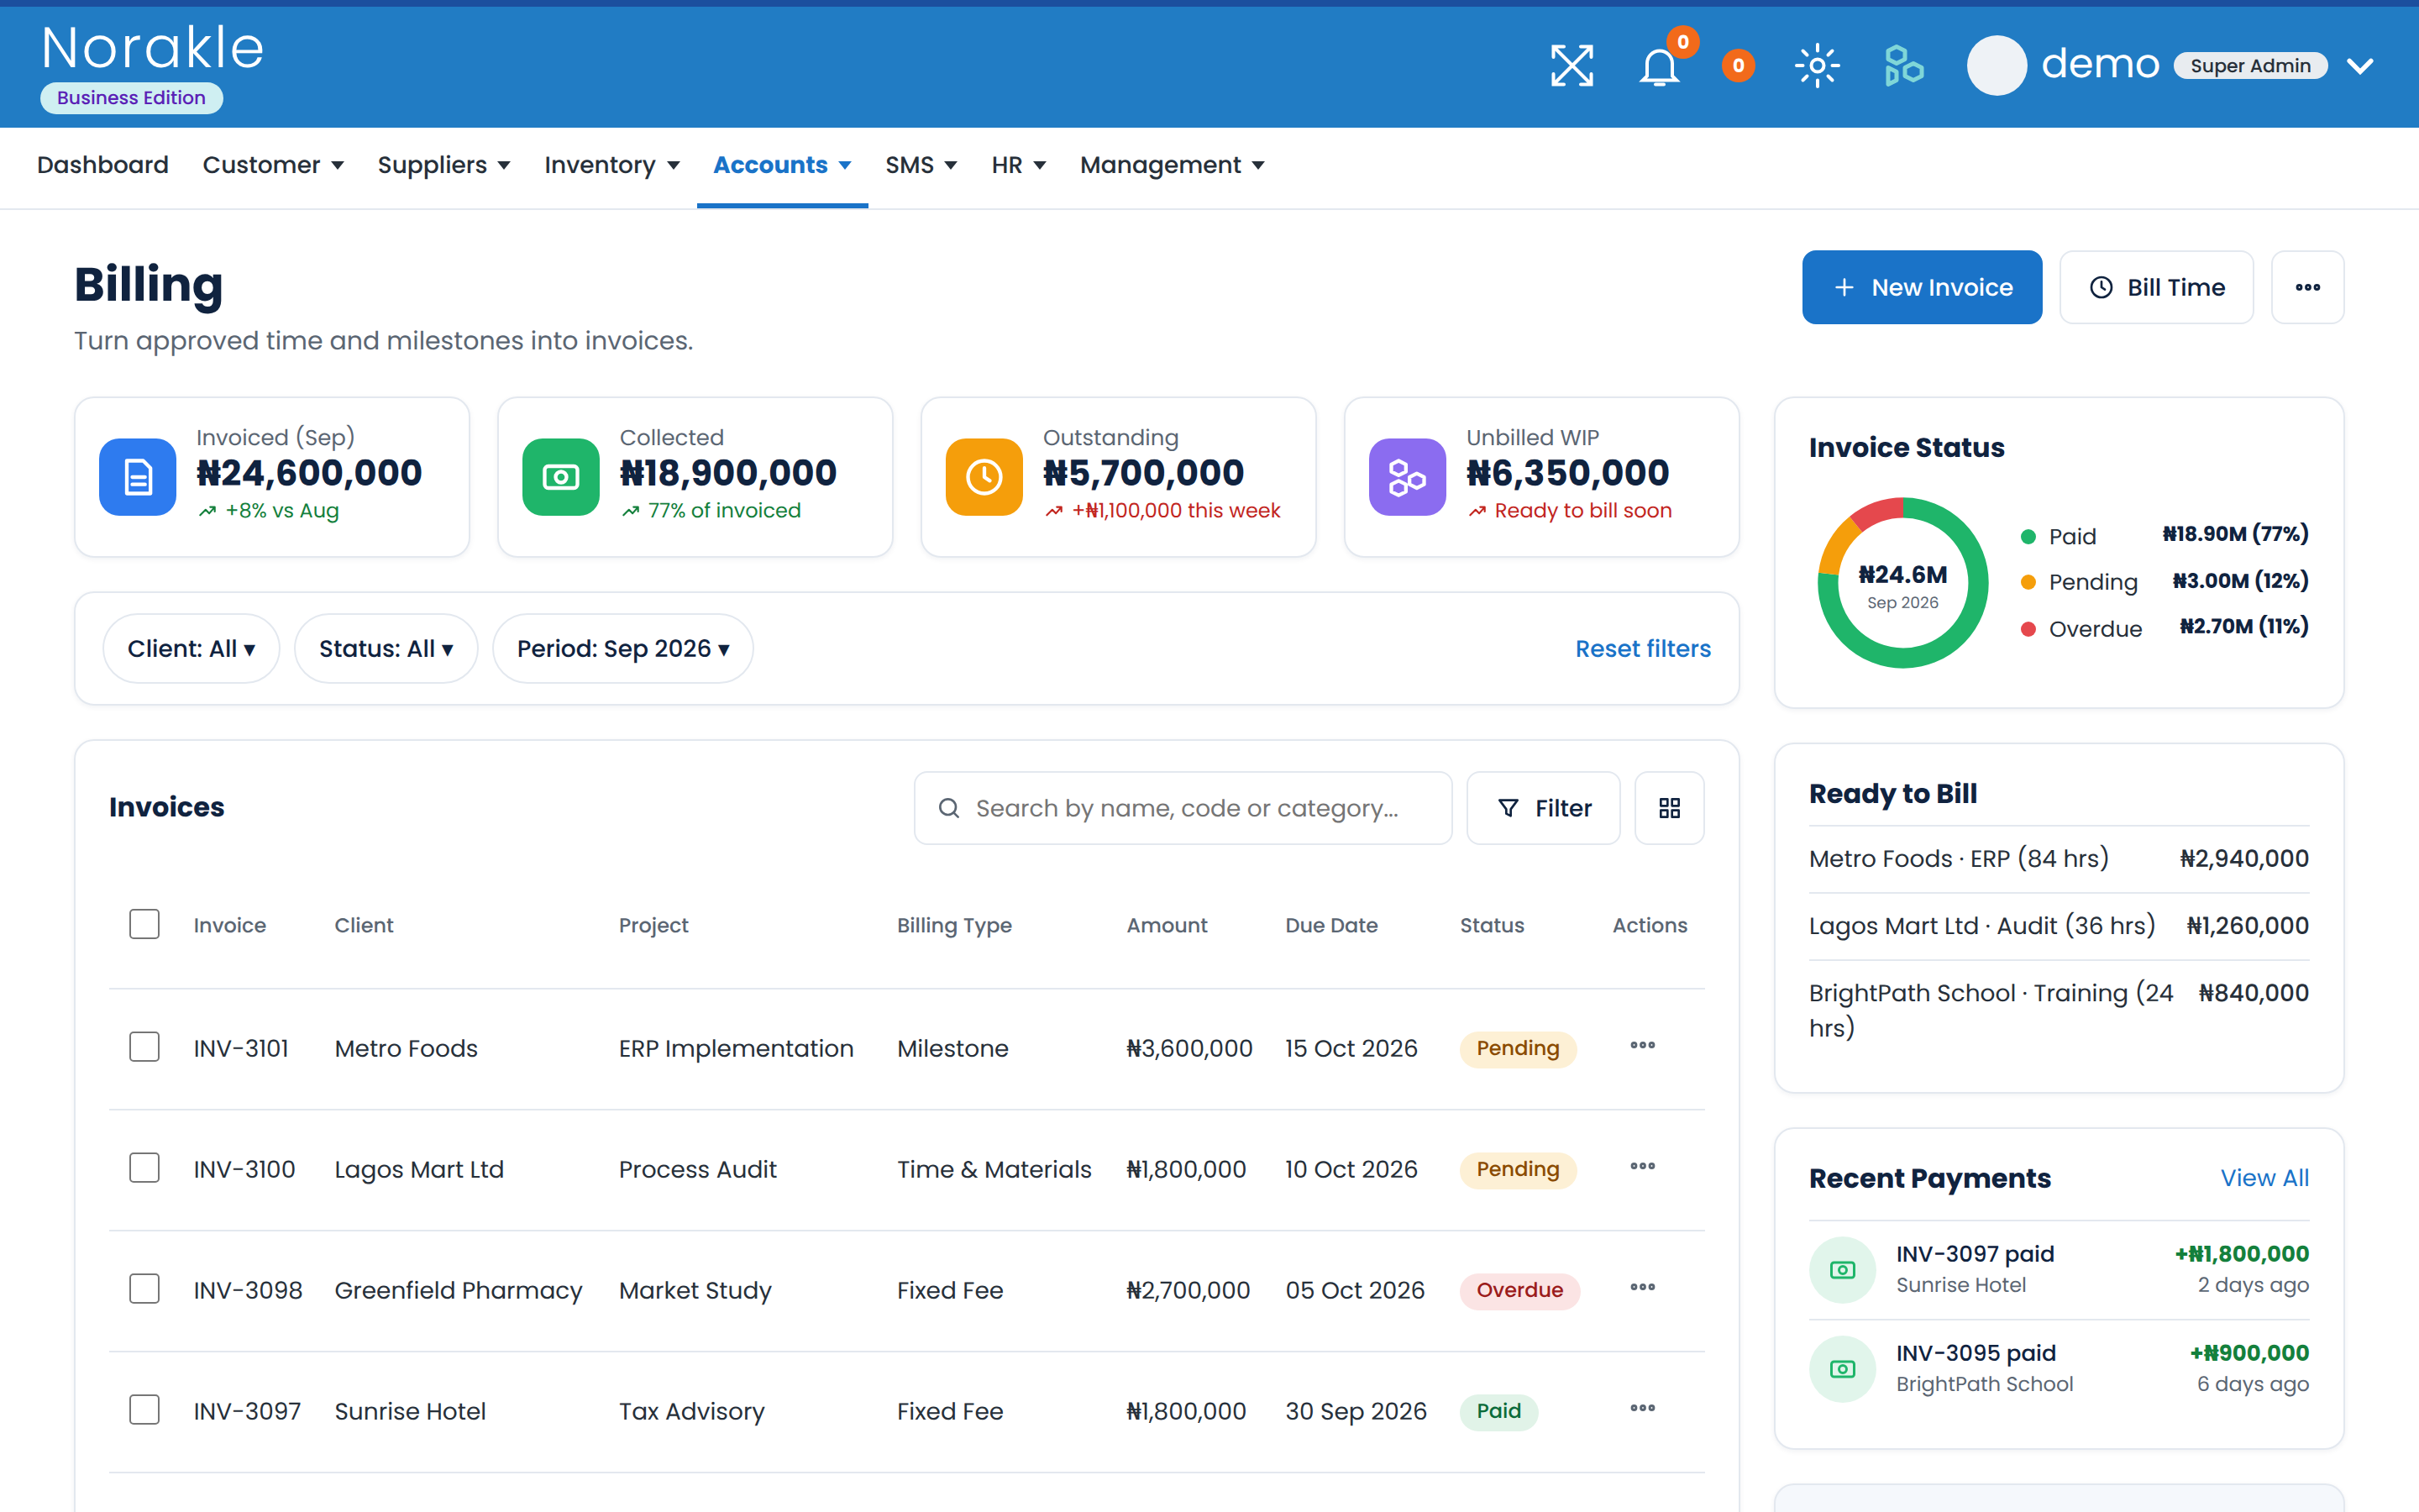Click the teal modules icon in header

(1903, 66)
